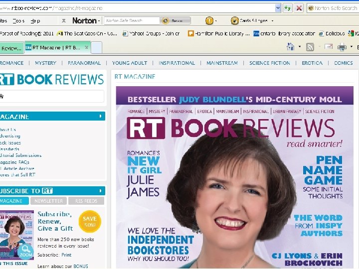Click the RT Book Reviews site logo

click(52, 79)
